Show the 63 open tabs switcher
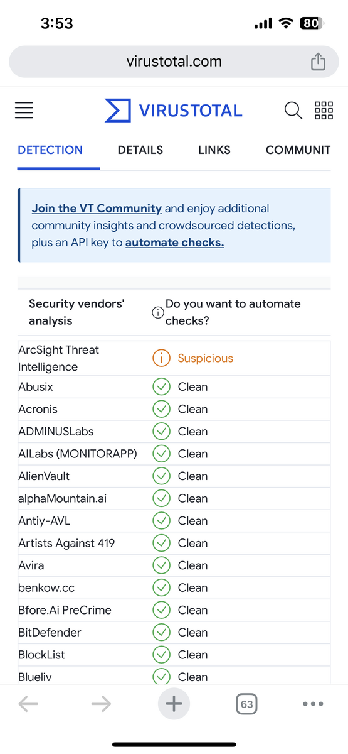 click(247, 704)
